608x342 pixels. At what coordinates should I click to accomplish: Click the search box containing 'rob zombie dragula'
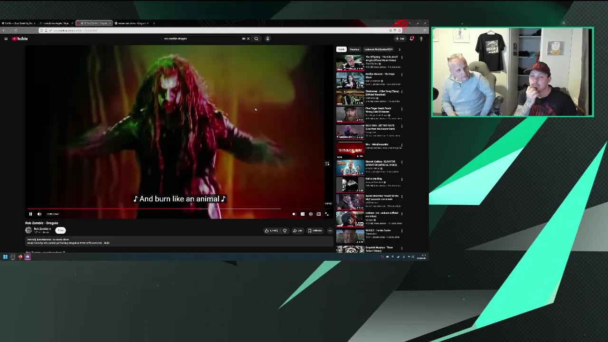coord(202,38)
